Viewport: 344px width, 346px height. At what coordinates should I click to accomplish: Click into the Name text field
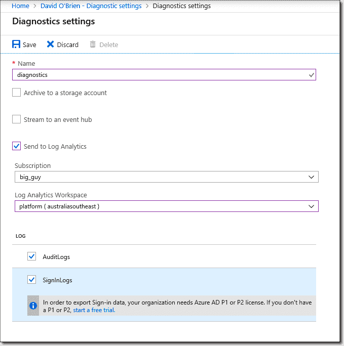point(157,75)
